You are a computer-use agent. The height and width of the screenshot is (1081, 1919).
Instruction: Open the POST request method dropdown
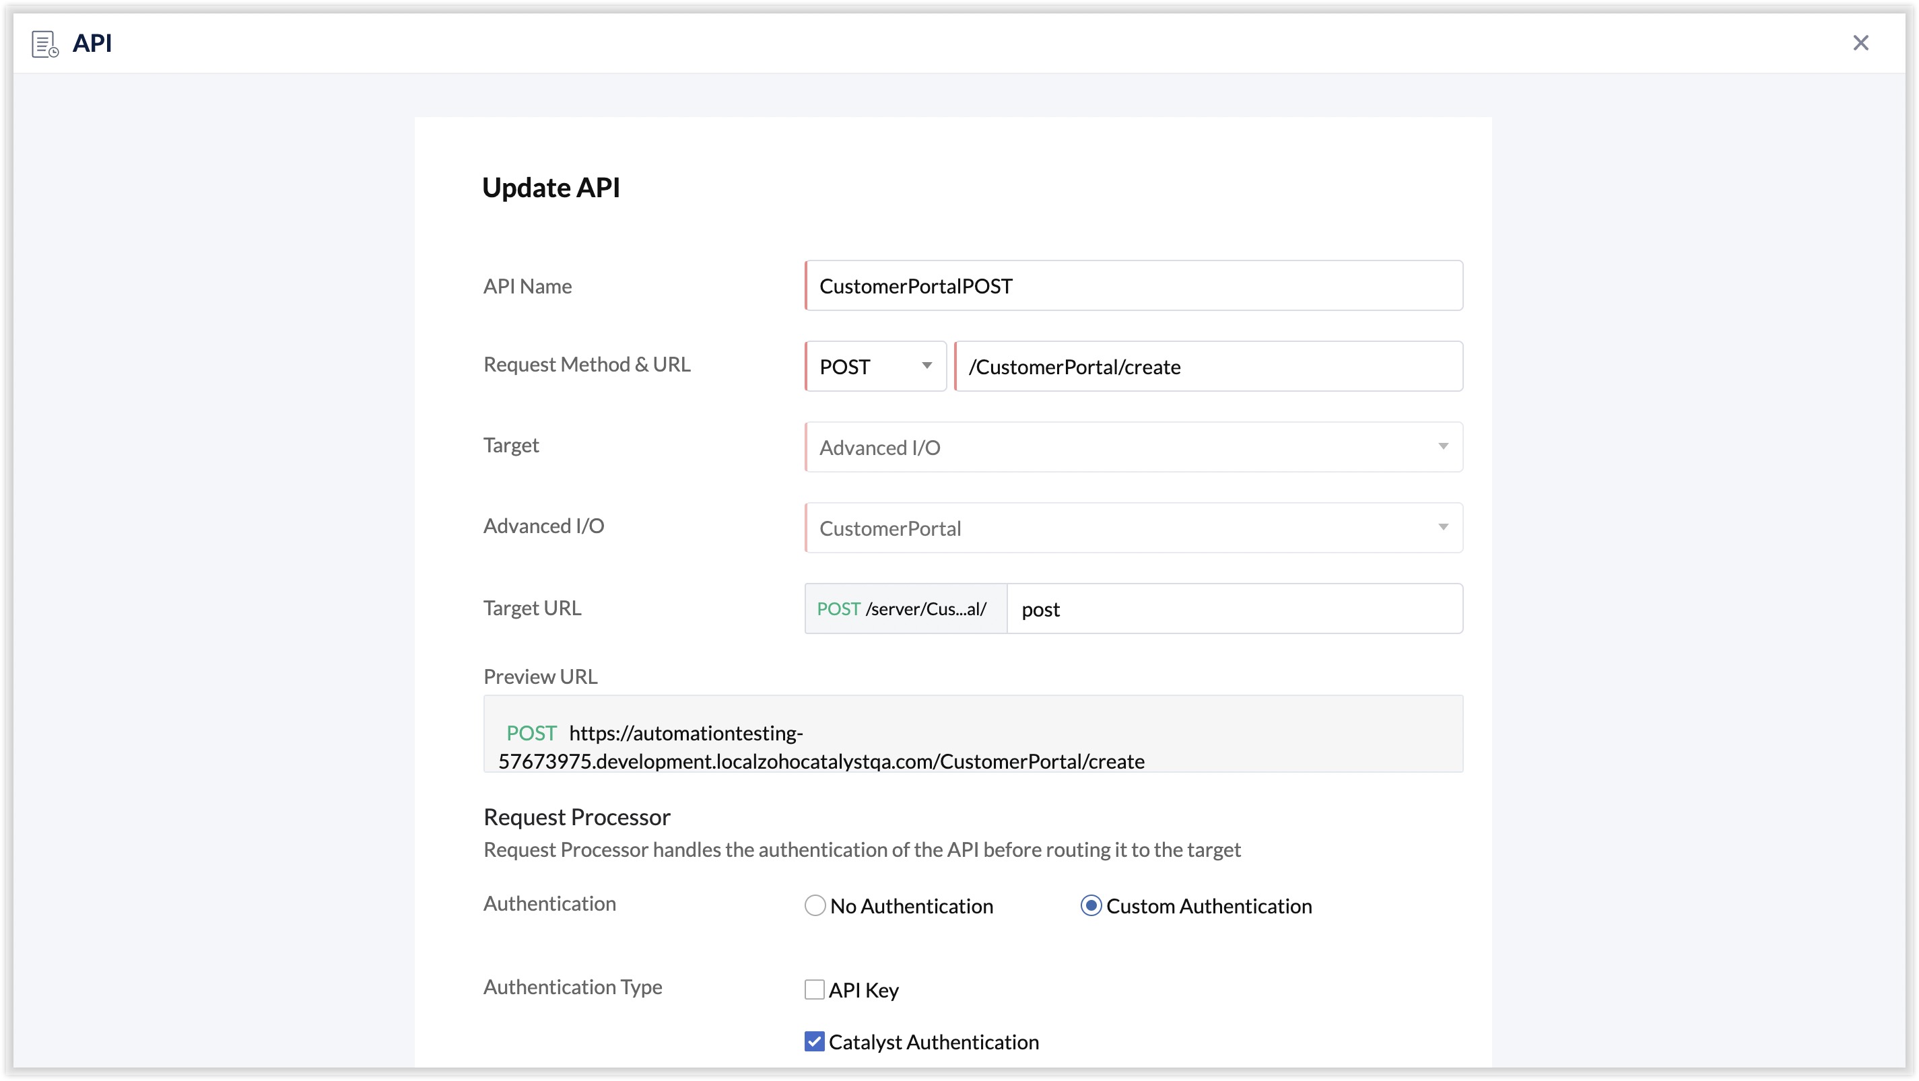[x=875, y=366]
